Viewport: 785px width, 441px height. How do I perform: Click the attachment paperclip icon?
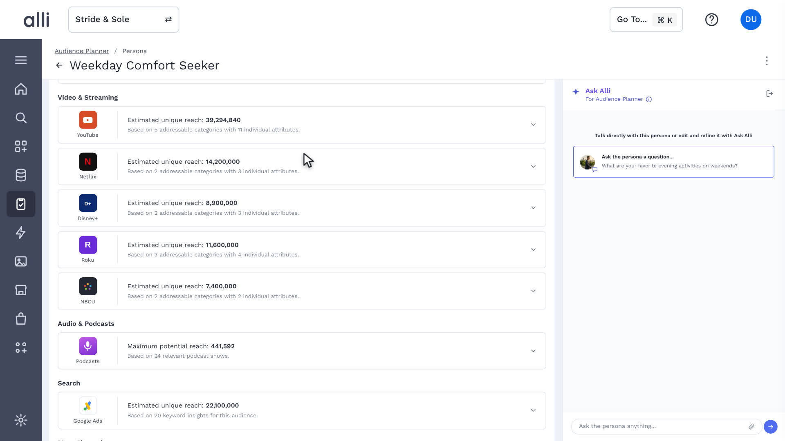(x=751, y=426)
